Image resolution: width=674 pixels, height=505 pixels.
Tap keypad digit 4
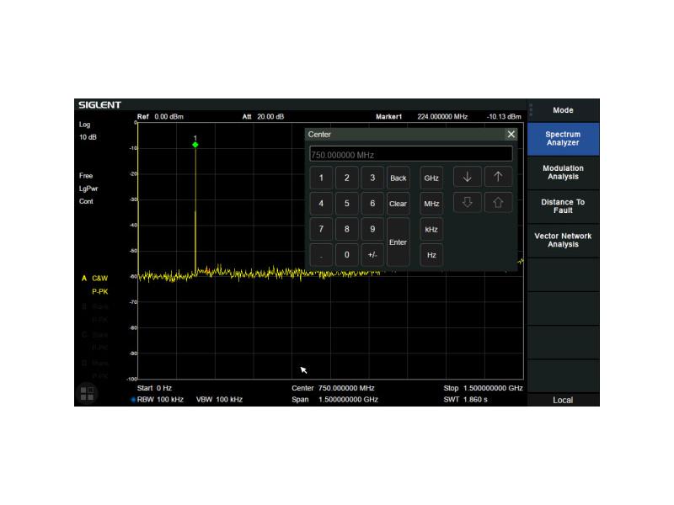pos(321,204)
